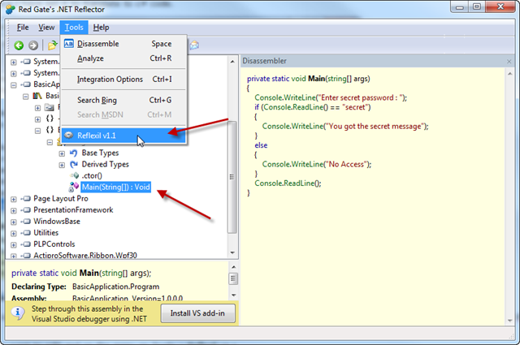Image resolution: width=520 pixels, height=345 pixels.
Task: Click the grey Forward navigation arrow
Action: [33, 45]
